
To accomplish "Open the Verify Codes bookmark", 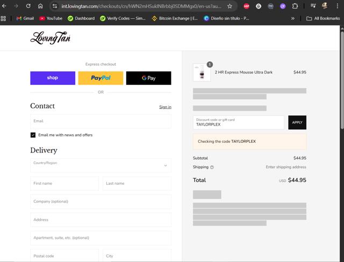I will (x=123, y=18).
